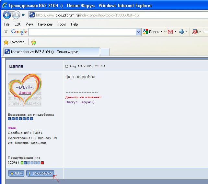Viewport: 208px width, 184px height.
Task: Click the browser Back arrow button
Action: coord(7,15)
